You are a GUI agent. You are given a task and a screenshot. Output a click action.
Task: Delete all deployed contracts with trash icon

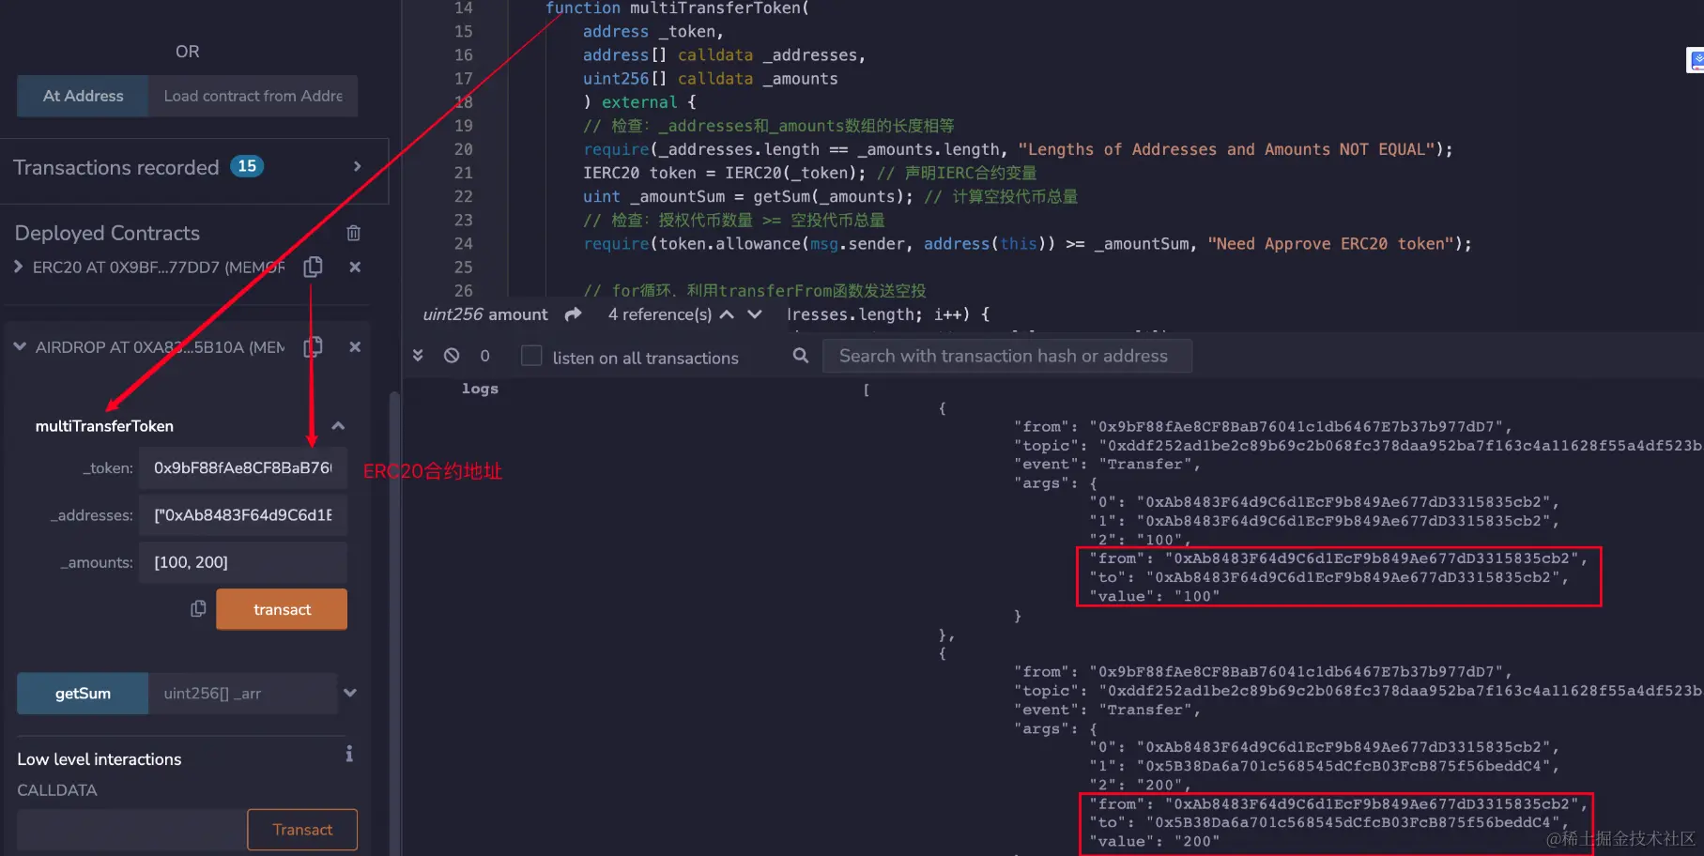pos(353,233)
